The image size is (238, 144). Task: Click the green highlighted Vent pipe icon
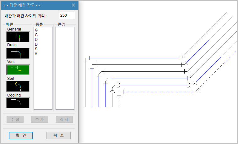tap(18, 69)
